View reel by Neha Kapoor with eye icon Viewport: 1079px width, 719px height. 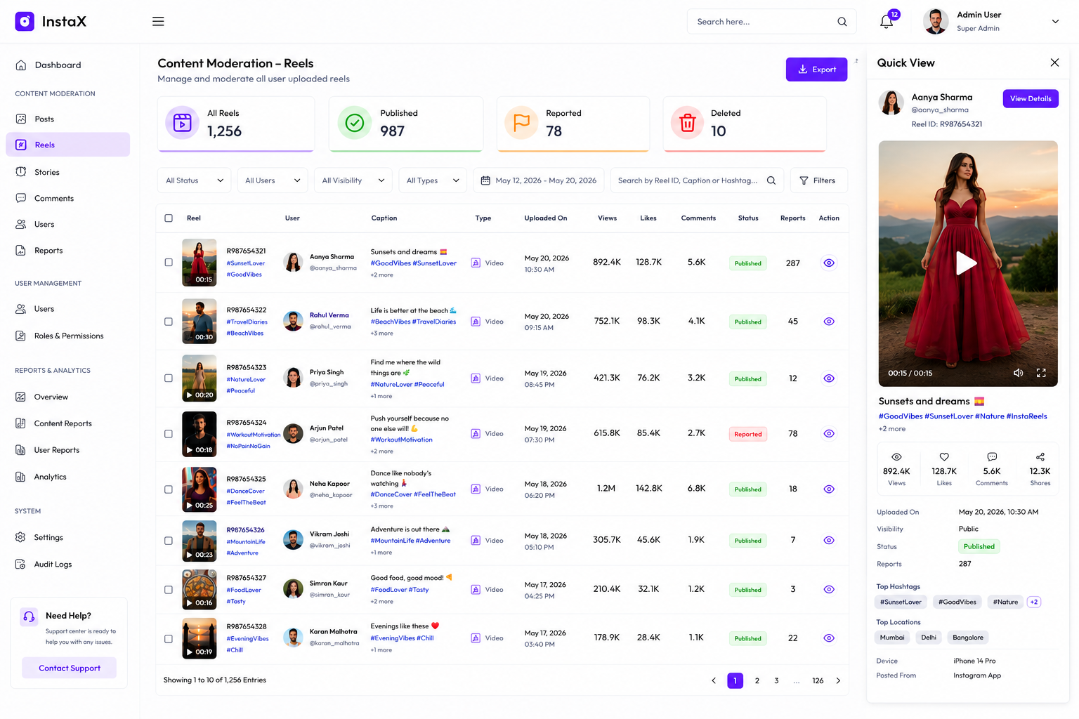(829, 489)
